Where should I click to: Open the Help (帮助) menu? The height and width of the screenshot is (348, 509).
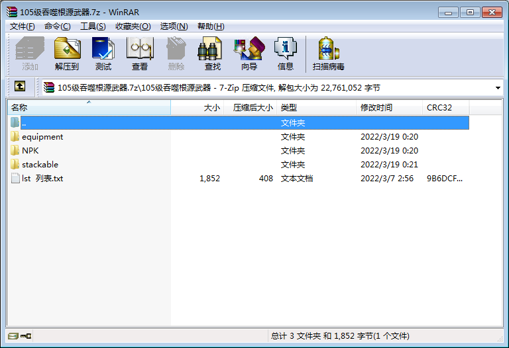click(x=211, y=26)
